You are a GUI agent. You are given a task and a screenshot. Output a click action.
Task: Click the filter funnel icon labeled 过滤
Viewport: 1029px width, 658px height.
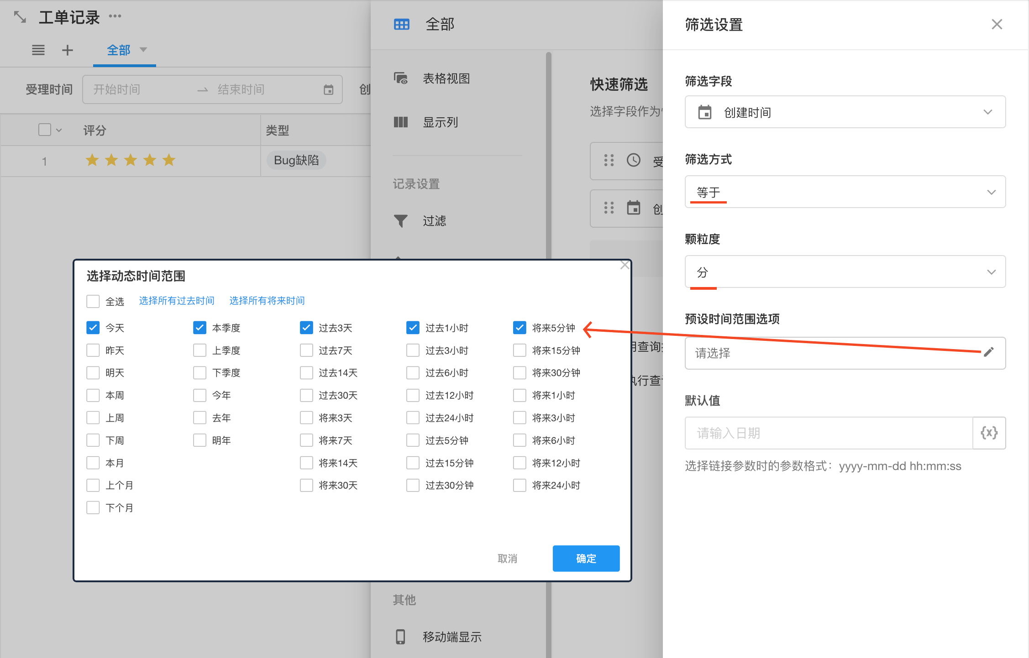click(400, 221)
